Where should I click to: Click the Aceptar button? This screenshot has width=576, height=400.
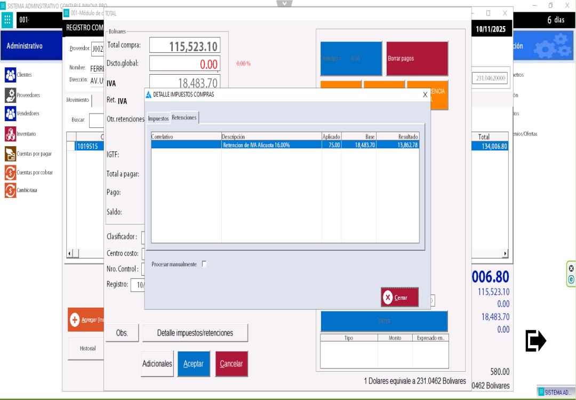coord(194,364)
